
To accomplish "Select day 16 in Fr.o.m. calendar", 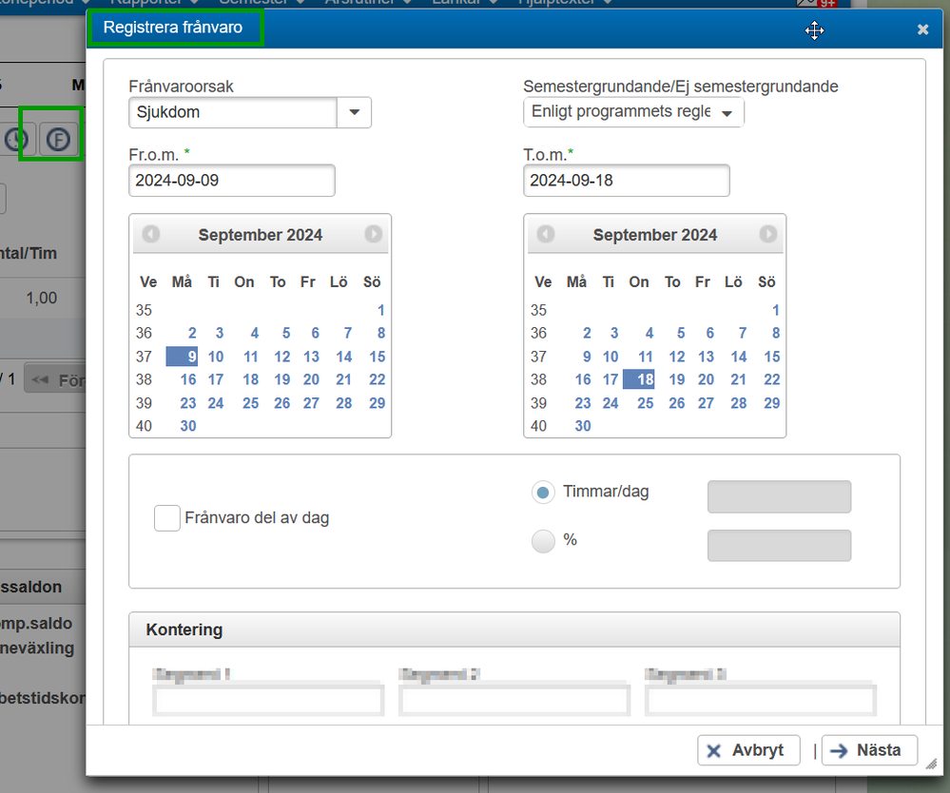I will tap(188, 379).
